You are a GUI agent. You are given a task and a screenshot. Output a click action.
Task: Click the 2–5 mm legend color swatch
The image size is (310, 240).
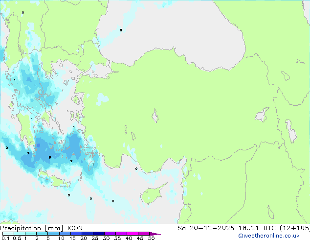pos(42,234)
